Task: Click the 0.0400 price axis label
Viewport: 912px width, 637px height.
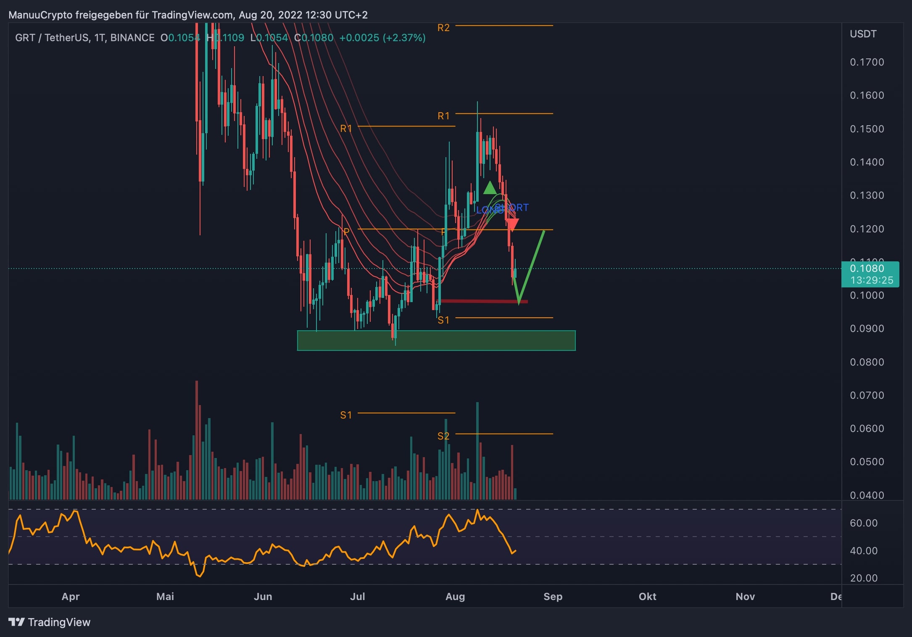Action: [867, 495]
